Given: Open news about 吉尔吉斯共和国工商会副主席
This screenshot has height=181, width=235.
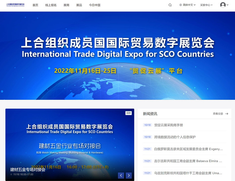Looking at the screenshot, I should 188,161.
